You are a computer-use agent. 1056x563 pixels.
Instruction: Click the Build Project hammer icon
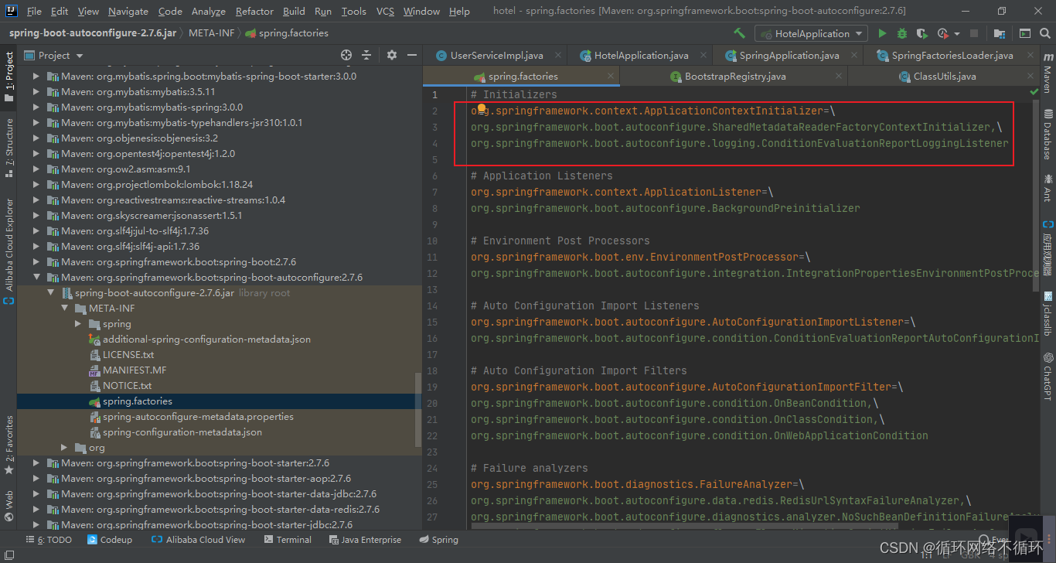click(x=739, y=32)
